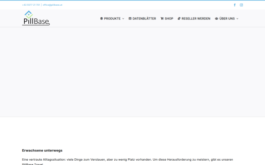Call phone number +43 5577 21 701
The image size is (265, 165).
tap(31, 5)
